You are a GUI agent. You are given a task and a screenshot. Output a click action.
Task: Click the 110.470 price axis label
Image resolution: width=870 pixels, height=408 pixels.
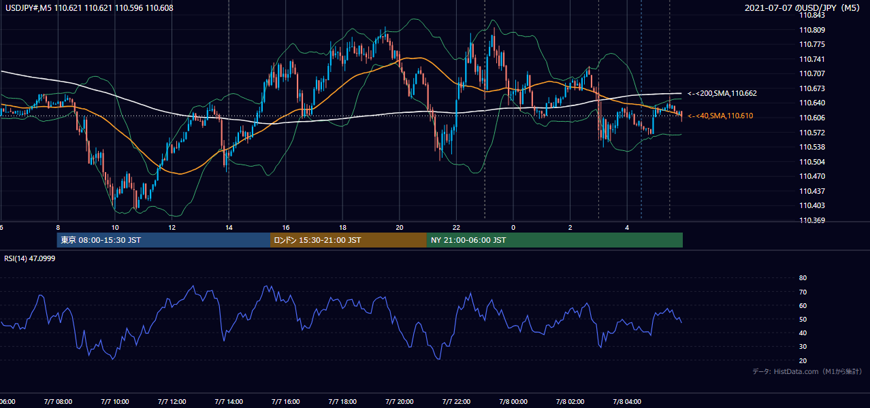811,176
